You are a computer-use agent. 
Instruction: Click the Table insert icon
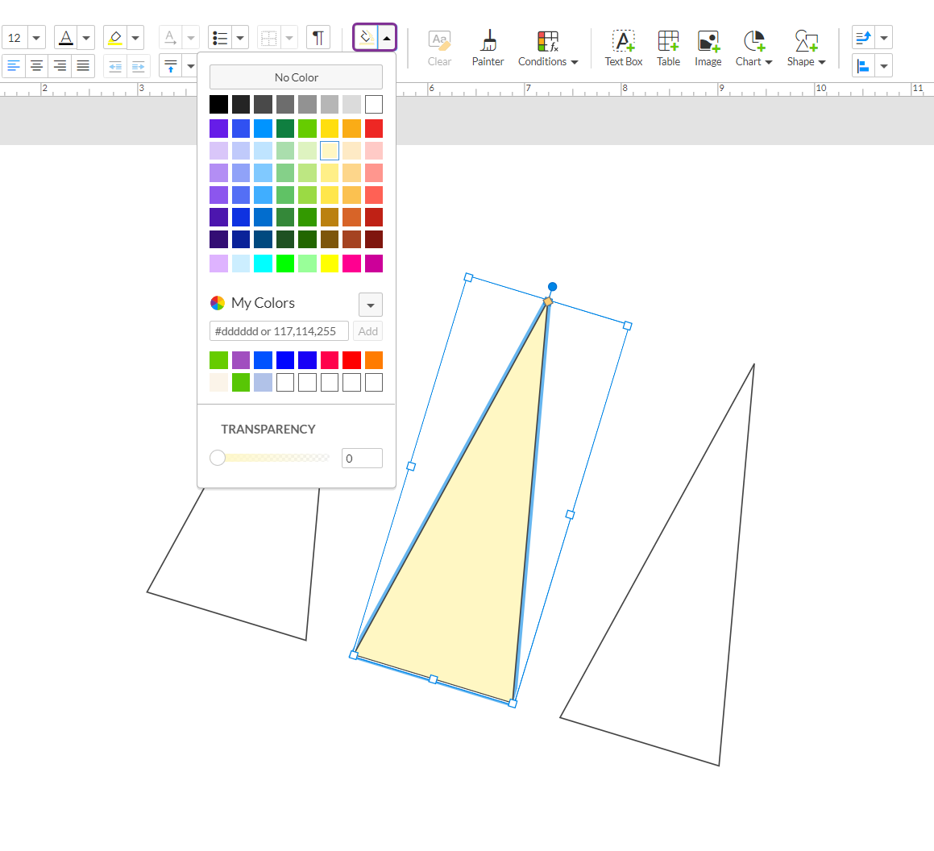[x=668, y=48]
